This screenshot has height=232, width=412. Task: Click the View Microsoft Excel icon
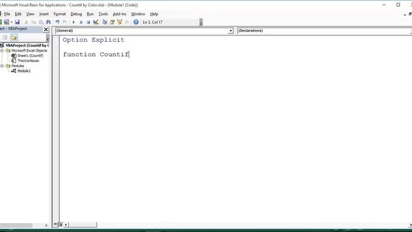pyautogui.click(x=1, y=22)
